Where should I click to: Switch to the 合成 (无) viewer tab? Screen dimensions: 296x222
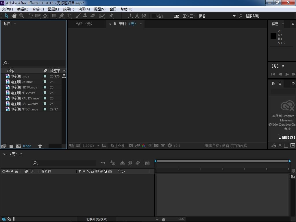tap(84, 24)
